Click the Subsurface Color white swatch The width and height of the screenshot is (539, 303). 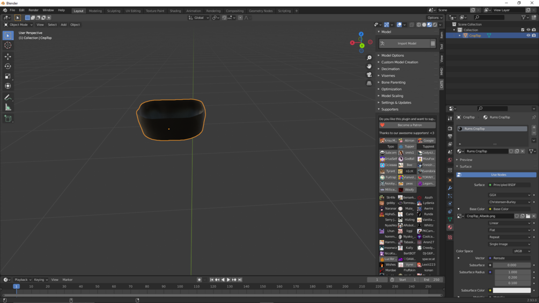(x=512, y=291)
